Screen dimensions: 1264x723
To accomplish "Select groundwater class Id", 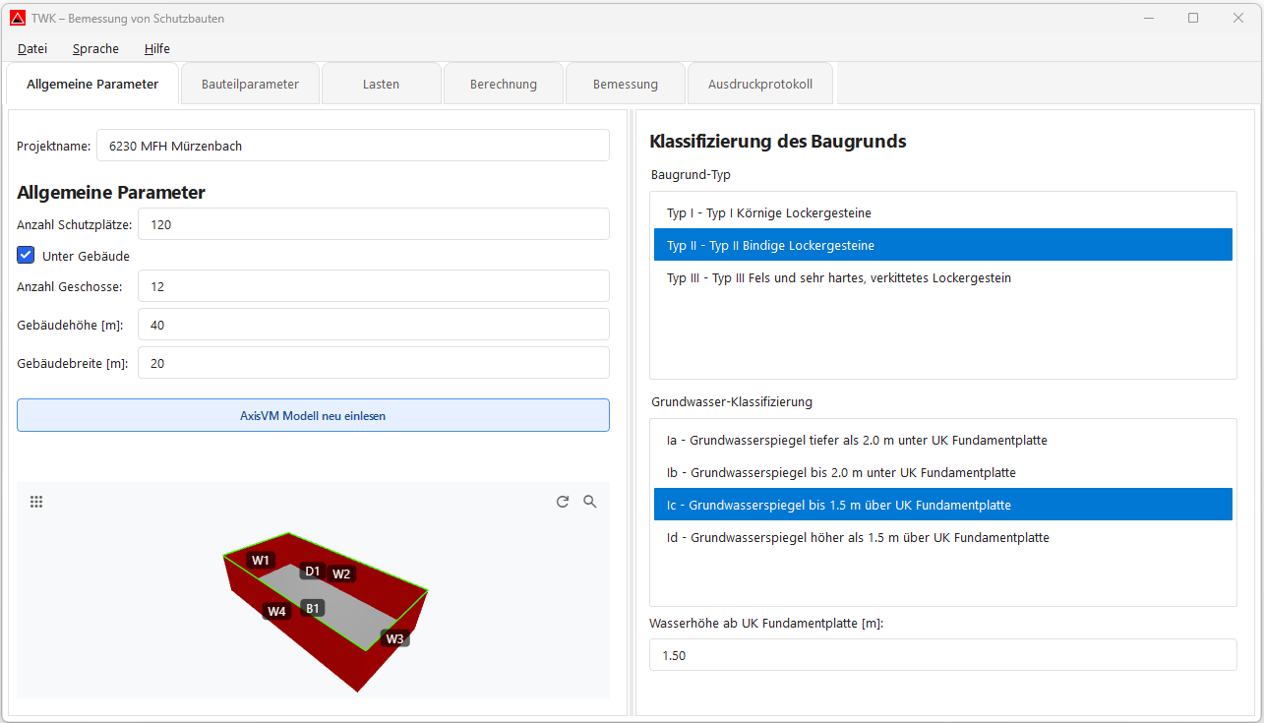I will tap(861, 537).
